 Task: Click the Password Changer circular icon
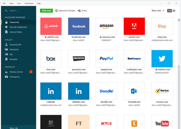[x=56, y=11]
